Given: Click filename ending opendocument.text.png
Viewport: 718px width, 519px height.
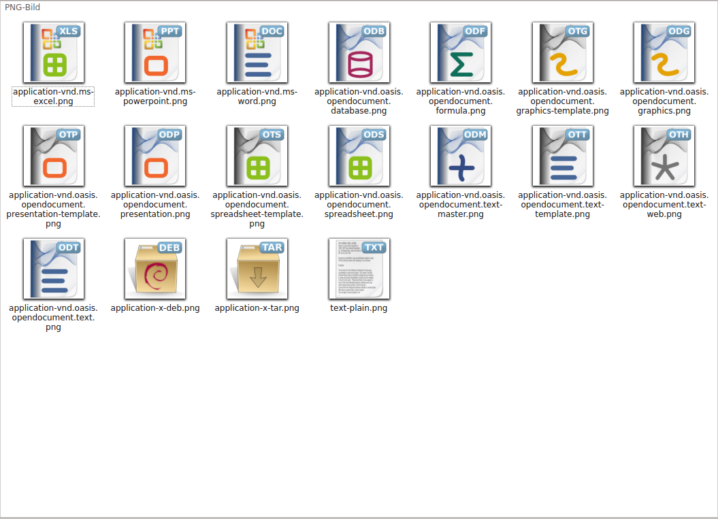Looking at the screenshot, I should [x=53, y=318].
